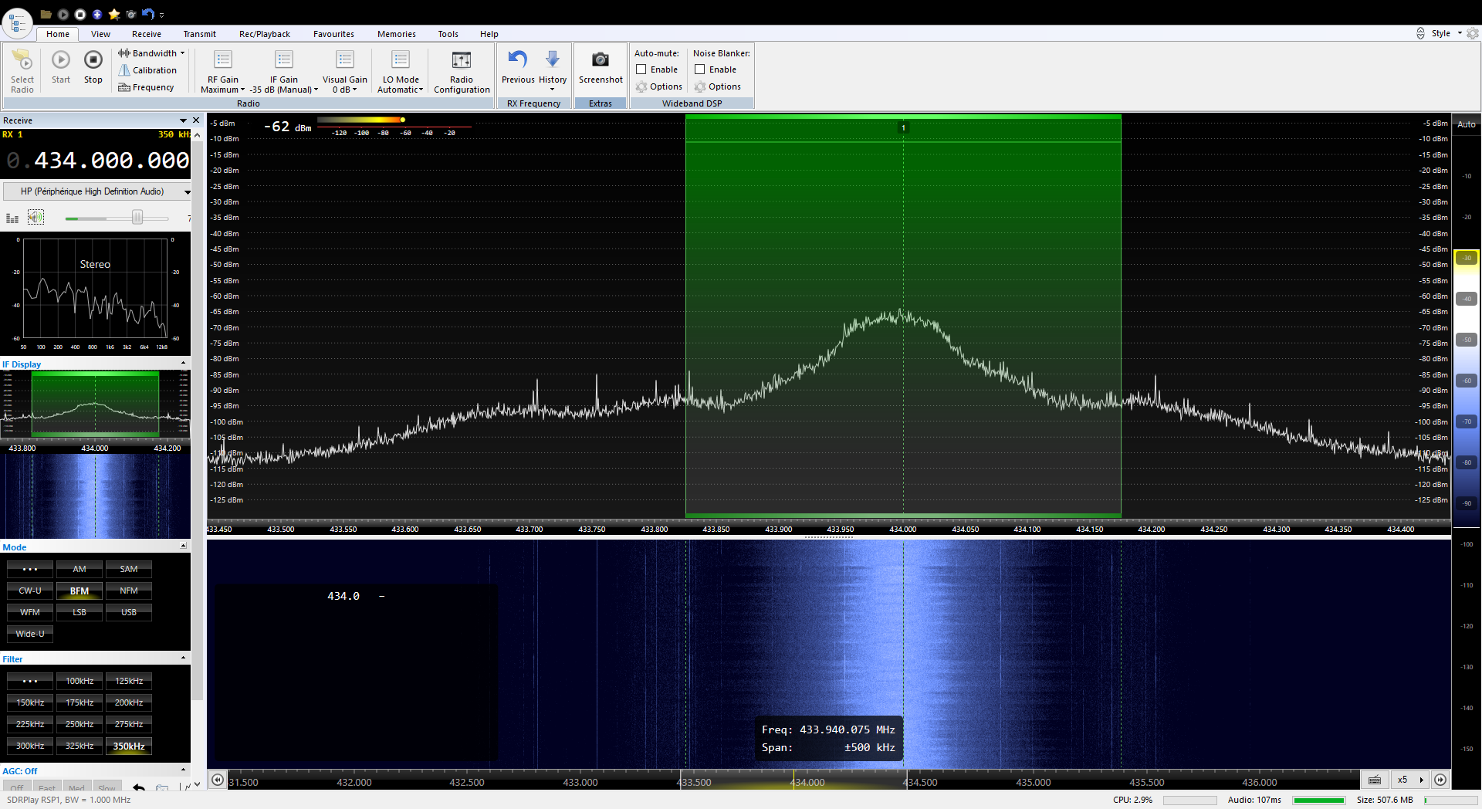Viewport: 1482px width, 809px height.
Task: Mute audio using the speaker icon
Action: click(36, 218)
